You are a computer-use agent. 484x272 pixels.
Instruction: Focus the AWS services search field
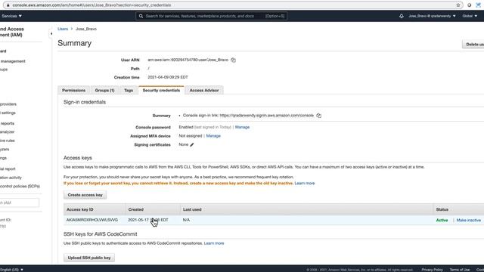tap(212, 16)
